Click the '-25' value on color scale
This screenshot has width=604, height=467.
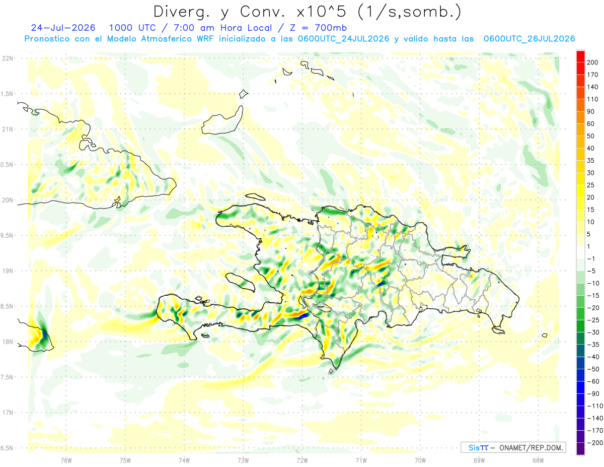[592, 320]
